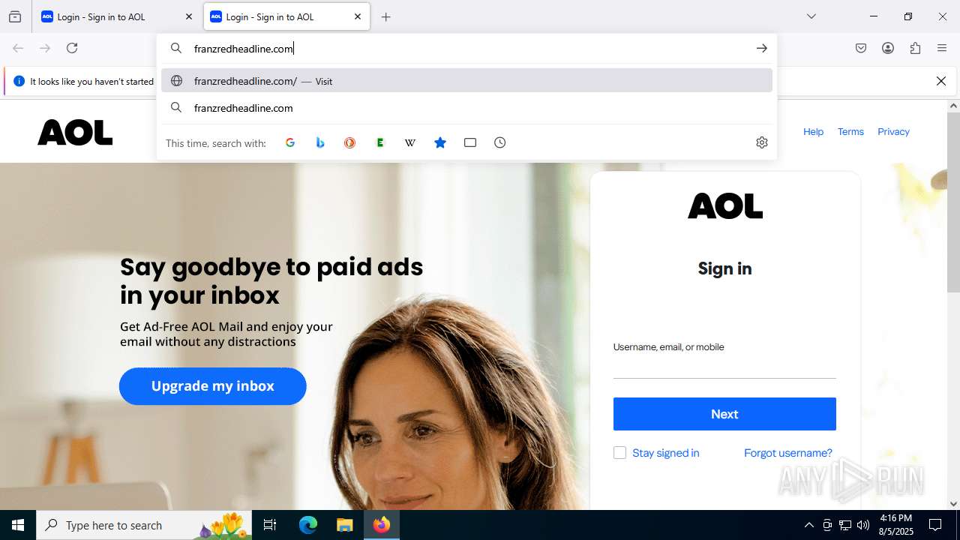
Task: Click the page vertical scrollbar thumb
Action: tap(953, 202)
